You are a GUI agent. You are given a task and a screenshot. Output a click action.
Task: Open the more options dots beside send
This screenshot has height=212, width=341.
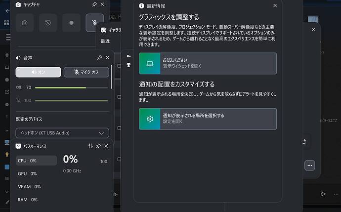[x=336, y=194]
